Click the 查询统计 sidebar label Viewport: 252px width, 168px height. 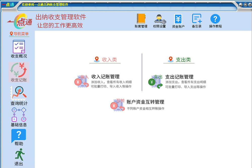tap(19, 103)
